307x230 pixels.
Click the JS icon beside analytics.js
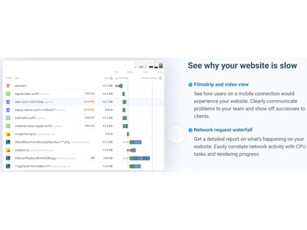click(8, 150)
